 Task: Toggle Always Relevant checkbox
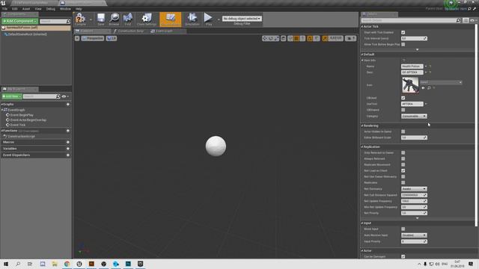tap(403, 158)
